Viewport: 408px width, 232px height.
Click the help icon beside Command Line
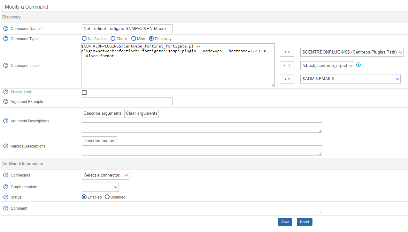coord(5,65)
